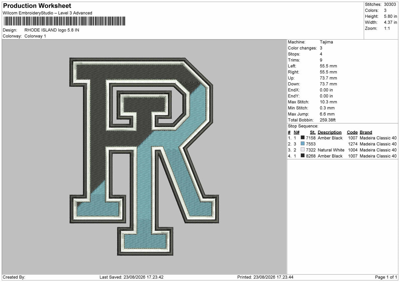Click the black swatch in stop 4
The image size is (400, 282).
point(303,156)
